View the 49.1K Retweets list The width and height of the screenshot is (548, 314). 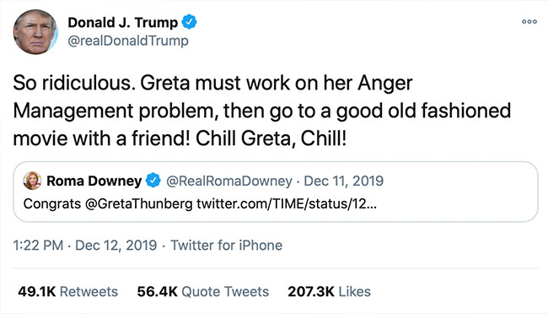[x=67, y=291]
